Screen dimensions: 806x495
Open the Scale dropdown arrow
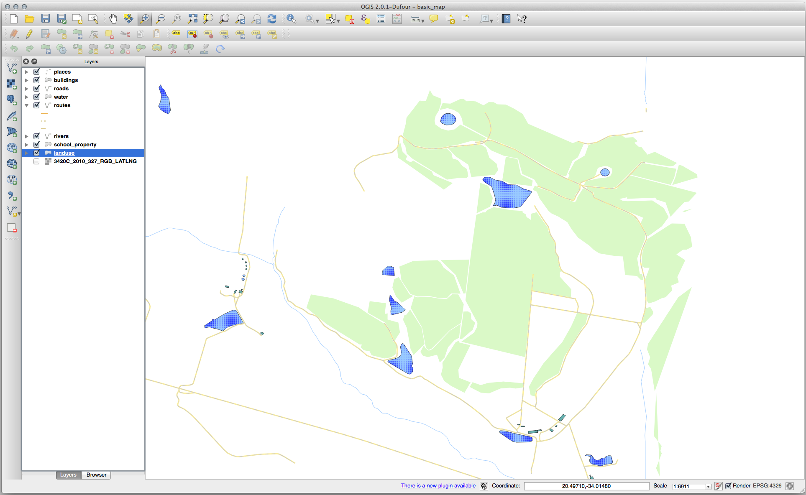coord(708,487)
